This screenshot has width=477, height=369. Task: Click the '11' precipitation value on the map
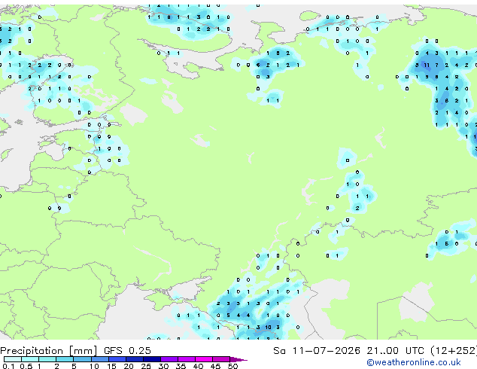(427, 66)
